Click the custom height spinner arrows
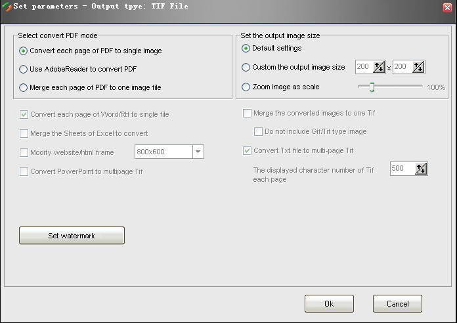The image size is (457, 323). coord(418,67)
